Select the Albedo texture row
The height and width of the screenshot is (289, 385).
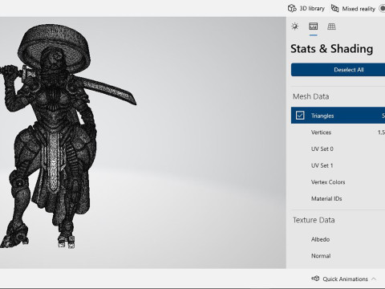[x=338, y=239]
